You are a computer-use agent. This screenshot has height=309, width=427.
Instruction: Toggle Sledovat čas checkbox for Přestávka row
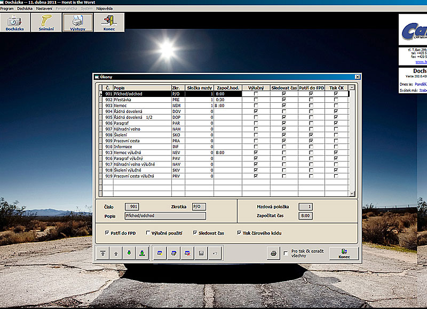pos(284,100)
